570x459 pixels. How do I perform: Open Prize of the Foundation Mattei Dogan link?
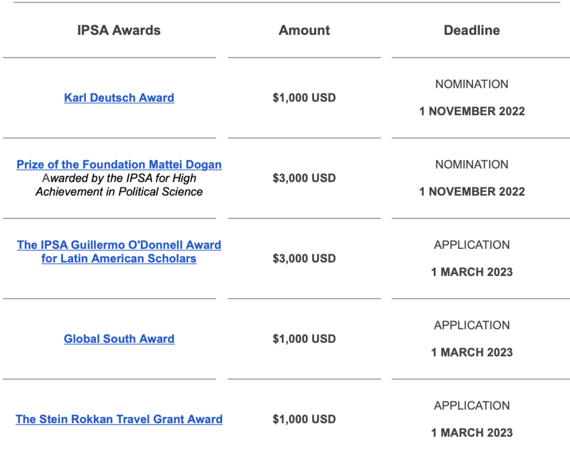click(x=119, y=164)
